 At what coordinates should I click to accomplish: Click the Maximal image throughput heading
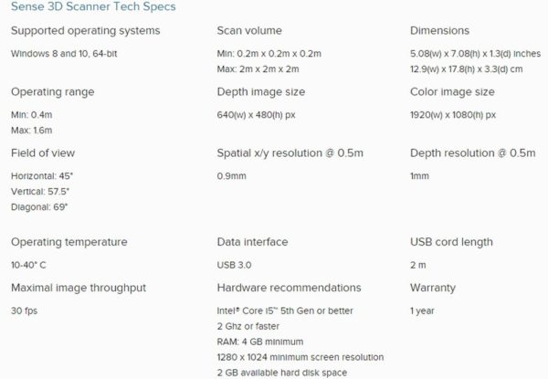pos(79,289)
